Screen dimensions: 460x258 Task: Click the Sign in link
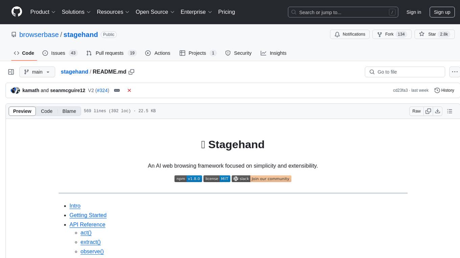tap(414, 12)
